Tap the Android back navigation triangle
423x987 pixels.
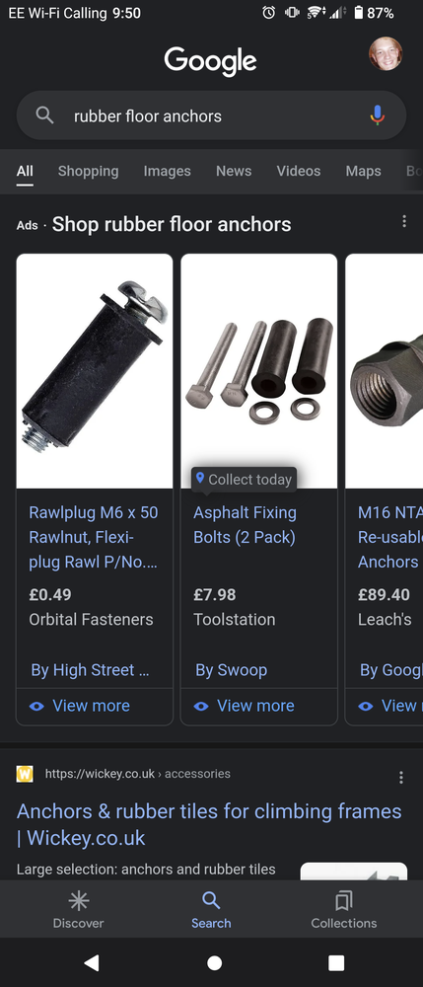point(92,961)
